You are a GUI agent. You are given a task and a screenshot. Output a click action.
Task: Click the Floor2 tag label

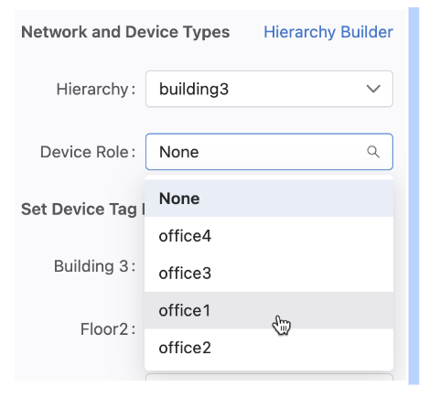coord(108,329)
